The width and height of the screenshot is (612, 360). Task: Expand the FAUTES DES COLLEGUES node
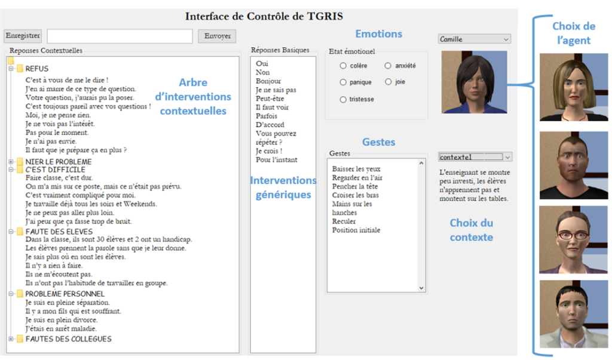pyautogui.click(x=11, y=339)
